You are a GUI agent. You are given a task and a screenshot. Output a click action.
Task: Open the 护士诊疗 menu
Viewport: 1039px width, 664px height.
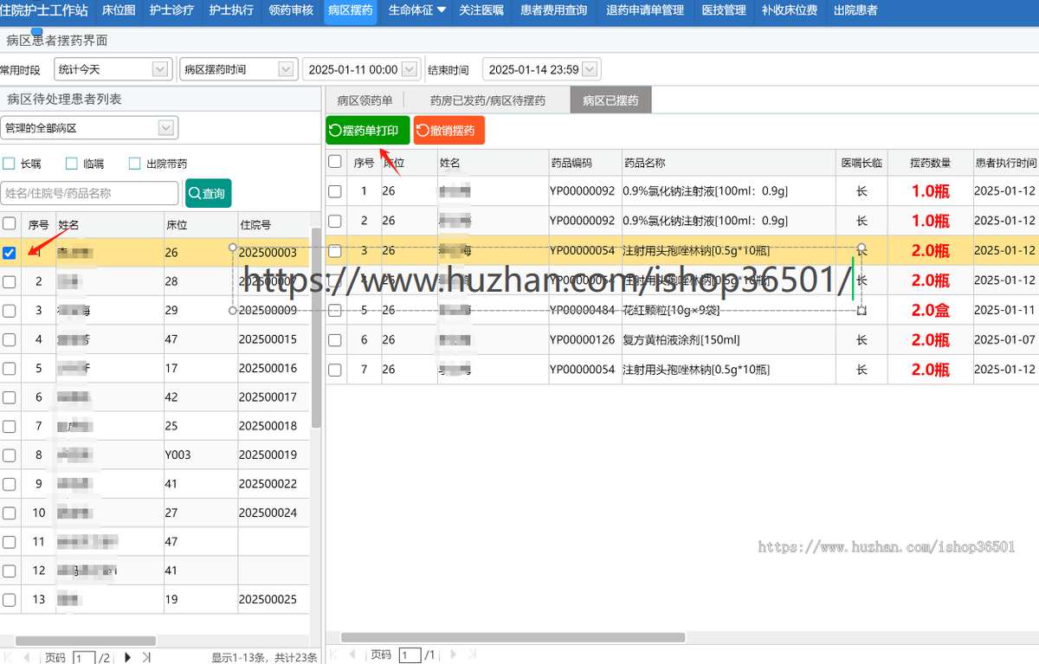pos(171,10)
